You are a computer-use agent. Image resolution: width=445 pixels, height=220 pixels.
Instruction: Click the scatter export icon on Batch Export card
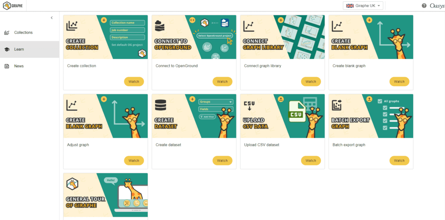(x=337, y=105)
